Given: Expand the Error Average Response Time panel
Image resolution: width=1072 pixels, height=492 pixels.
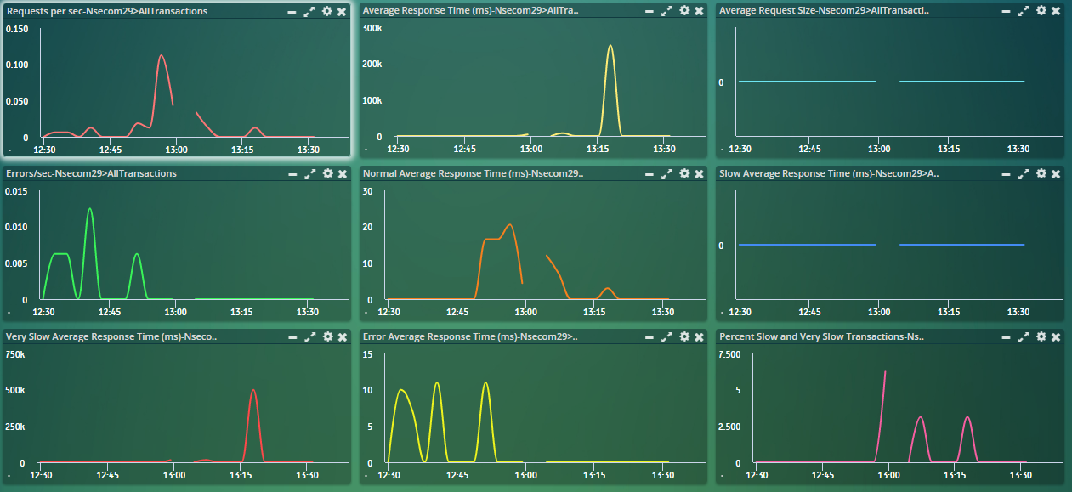Looking at the screenshot, I should point(667,336).
